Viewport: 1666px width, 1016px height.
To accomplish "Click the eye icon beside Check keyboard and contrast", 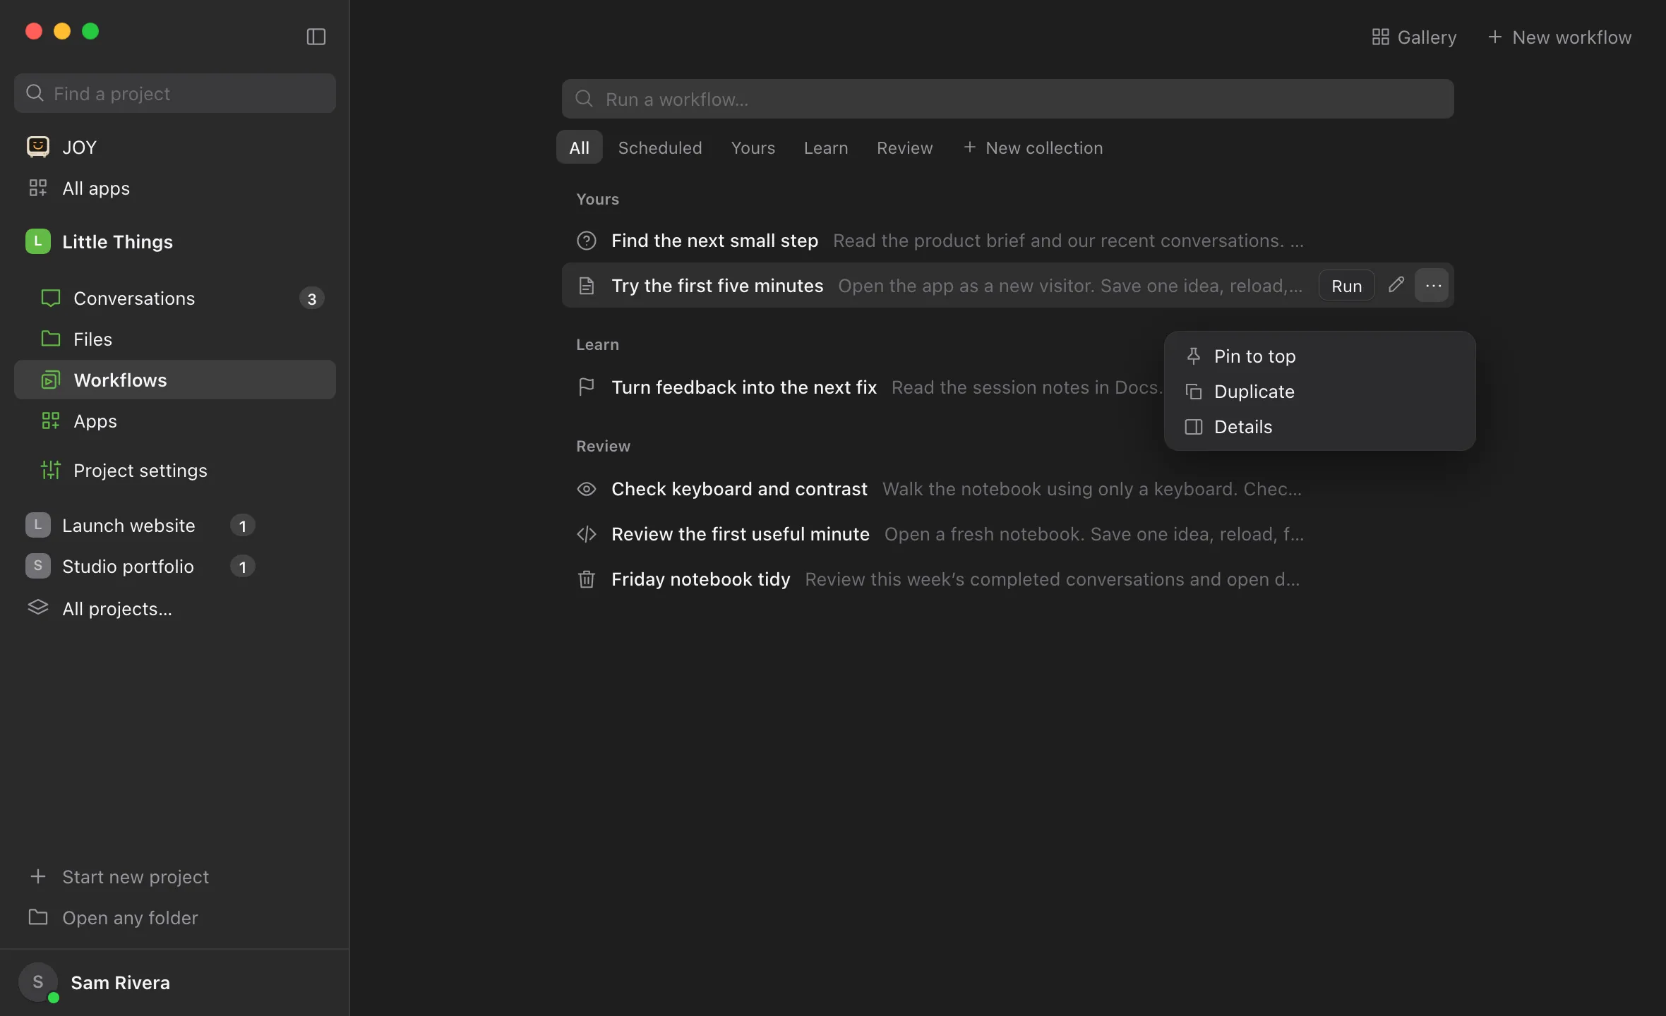I will point(586,489).
